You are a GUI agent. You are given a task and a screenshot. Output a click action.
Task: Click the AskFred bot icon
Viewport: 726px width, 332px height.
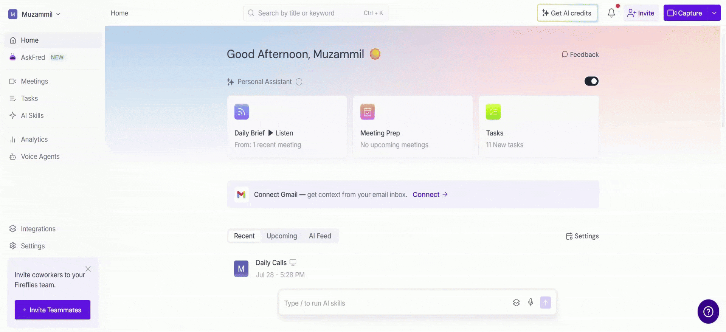(13, 57)
